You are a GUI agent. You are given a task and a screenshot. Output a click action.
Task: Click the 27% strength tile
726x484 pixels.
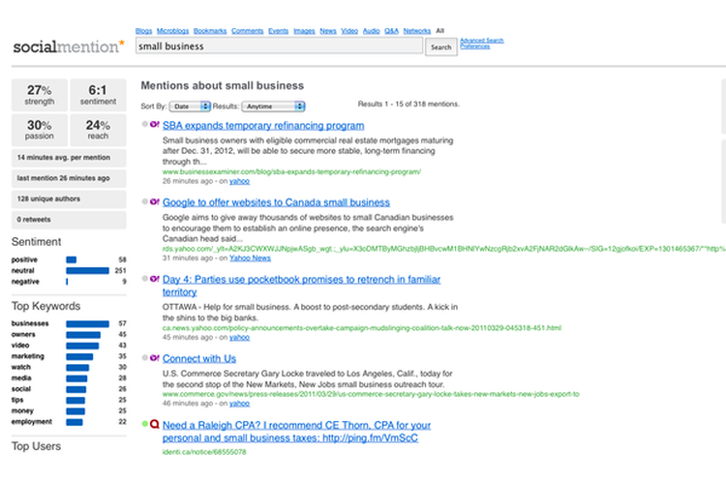(40, 95)
